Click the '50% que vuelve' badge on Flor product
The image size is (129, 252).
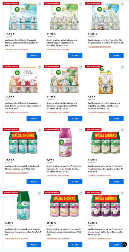pyautogui.click(x=93, y=3)
